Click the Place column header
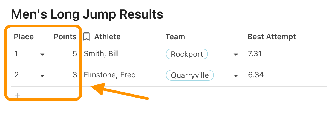 (x=24, y=37)
